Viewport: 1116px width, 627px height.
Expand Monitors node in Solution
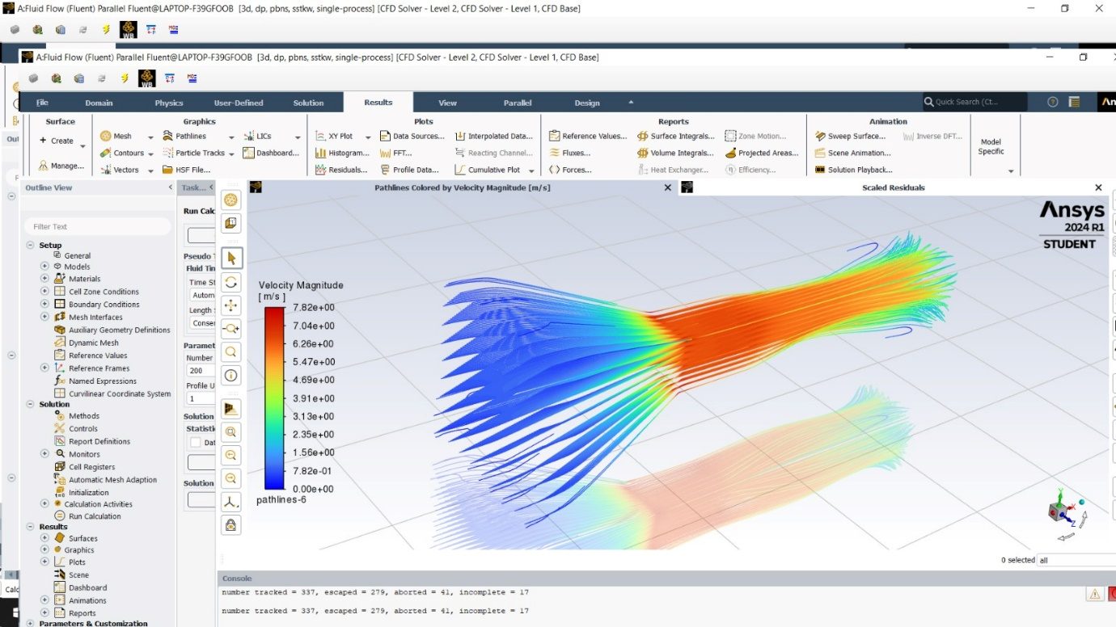click(x=44, y=454)
